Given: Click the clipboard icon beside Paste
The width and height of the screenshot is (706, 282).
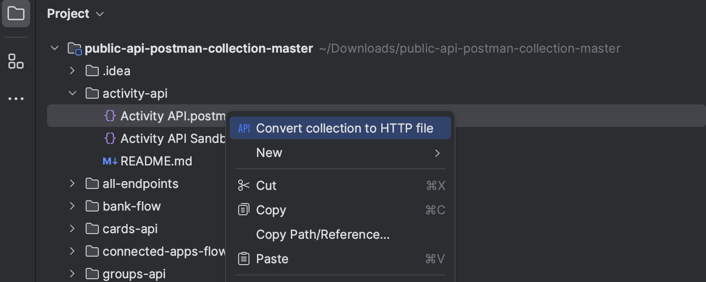Looking at the screenshot, I should [x=243, y=259].
